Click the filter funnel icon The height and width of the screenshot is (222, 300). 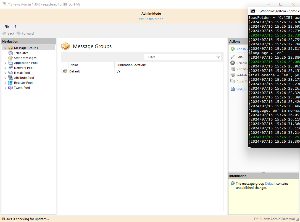pos(218,57)
